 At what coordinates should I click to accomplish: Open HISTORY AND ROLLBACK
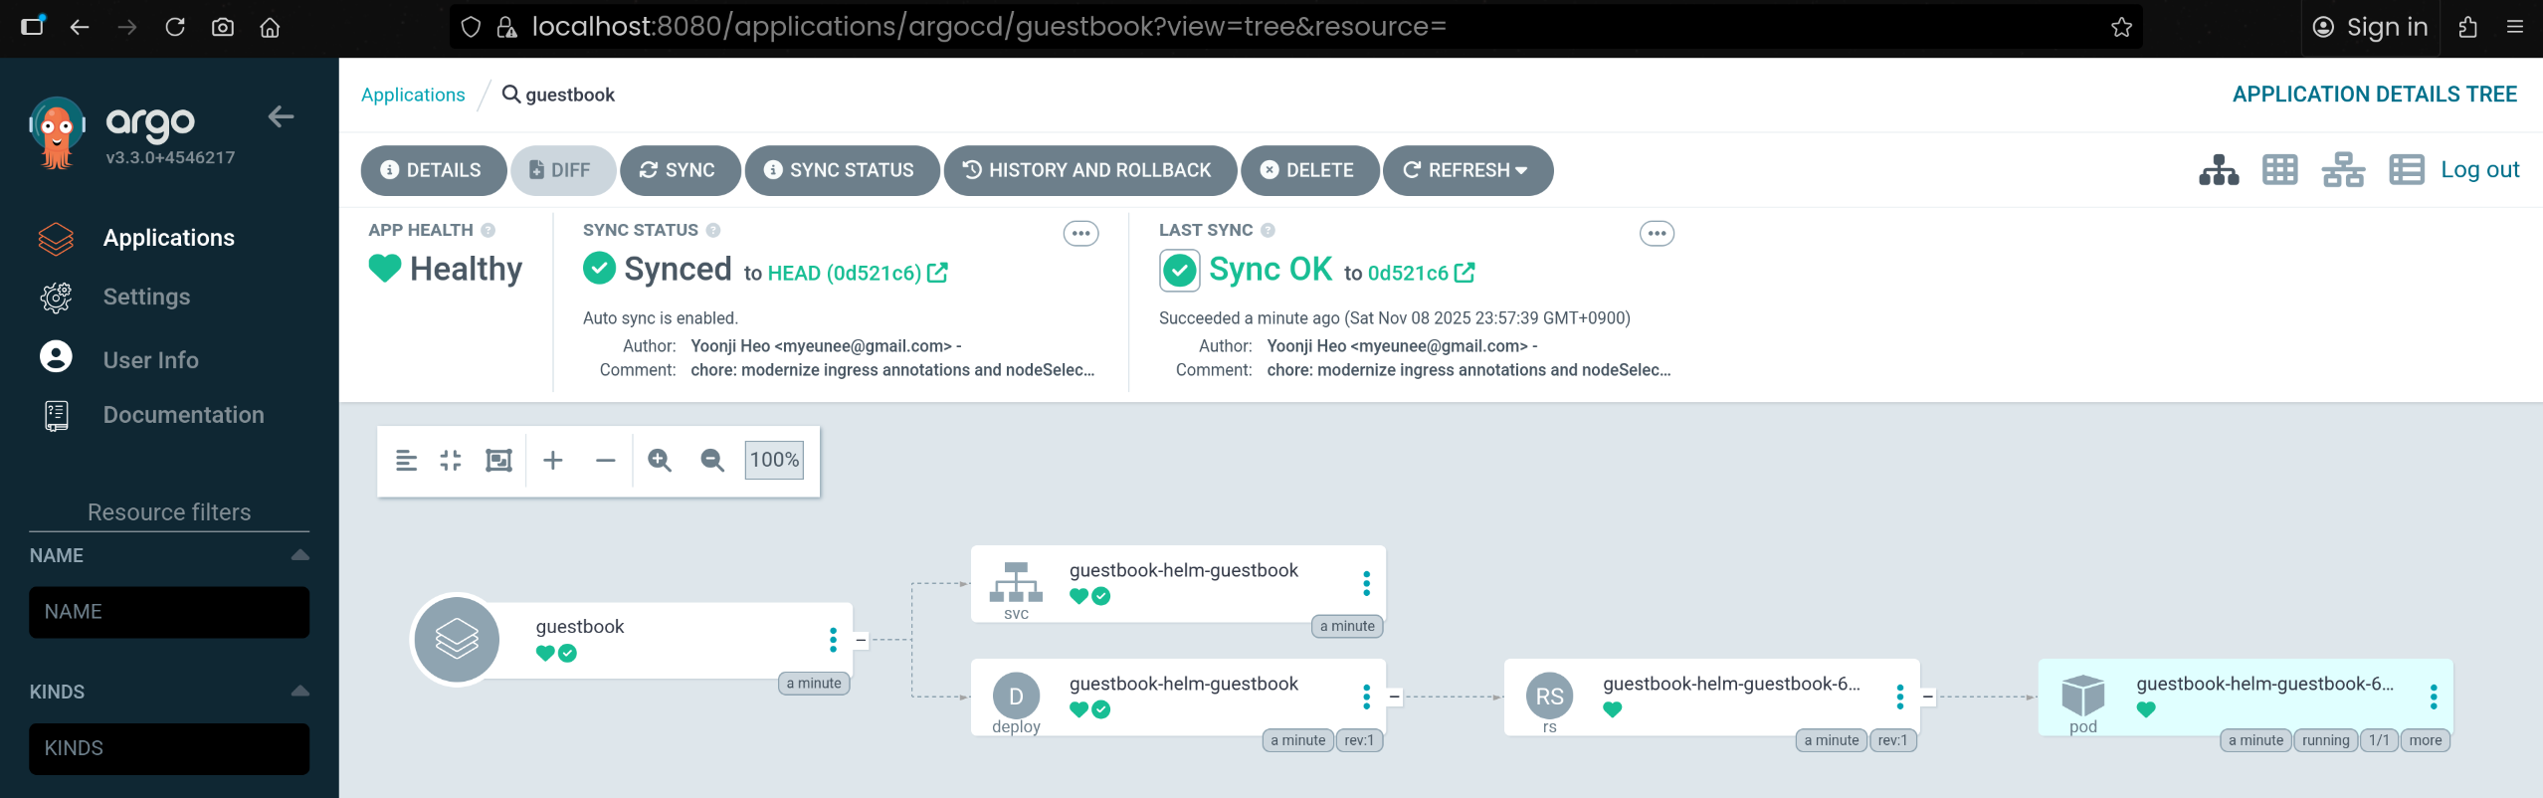click(1089, 170)
